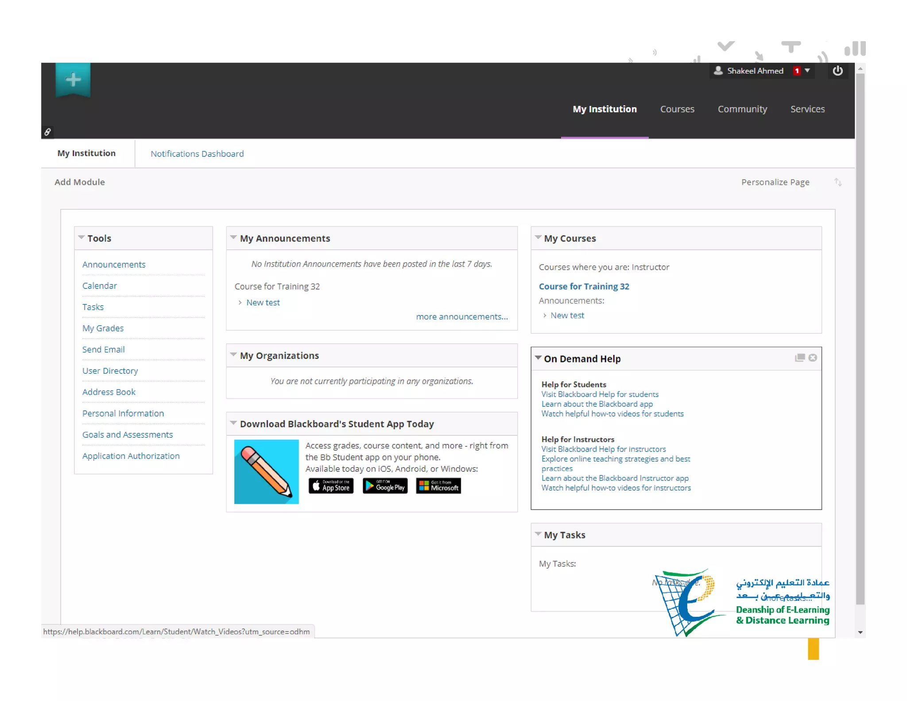Click the quick links chain icon
This screenshot has width=907, height=701.
47,132
